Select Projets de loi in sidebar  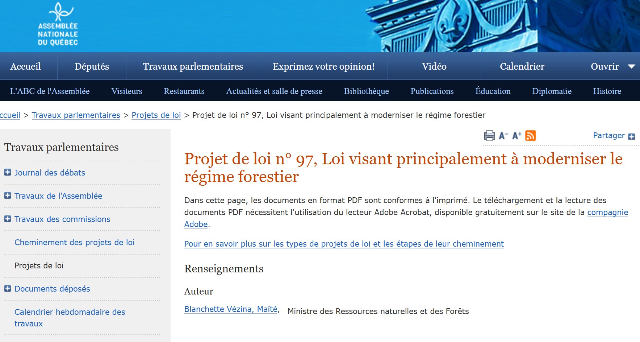coord(39,265)
